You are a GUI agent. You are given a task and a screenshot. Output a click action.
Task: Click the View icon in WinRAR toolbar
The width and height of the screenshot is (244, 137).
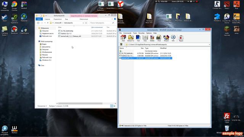(145, 38)
